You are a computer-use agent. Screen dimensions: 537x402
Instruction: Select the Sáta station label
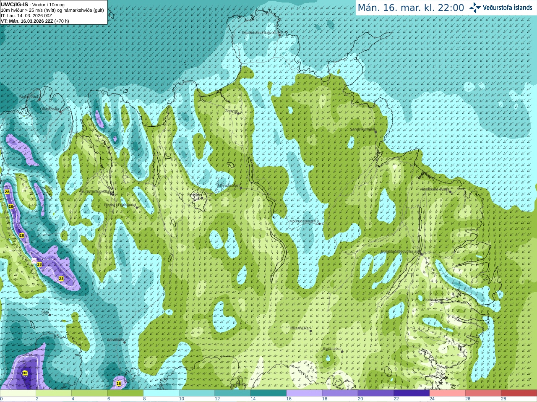click(45, 312)
